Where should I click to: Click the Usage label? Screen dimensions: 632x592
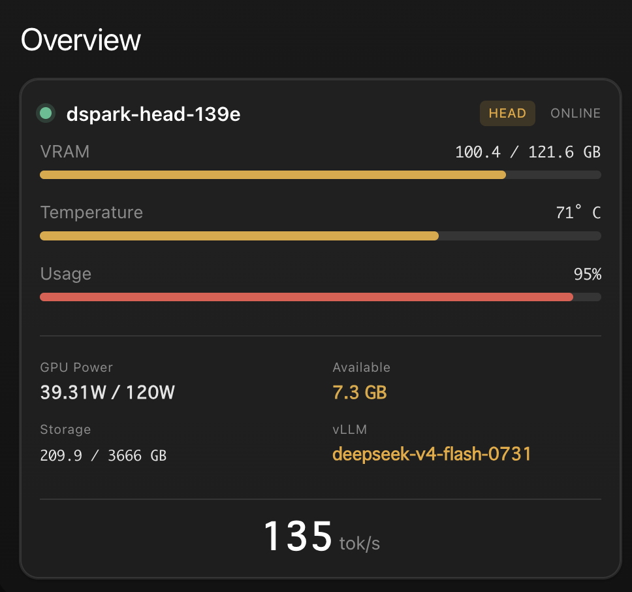click(66, 274)
